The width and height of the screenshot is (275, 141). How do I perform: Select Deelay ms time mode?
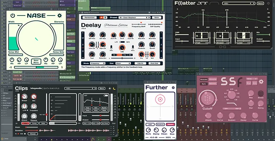pyautogui.click(x=114, y=55)
